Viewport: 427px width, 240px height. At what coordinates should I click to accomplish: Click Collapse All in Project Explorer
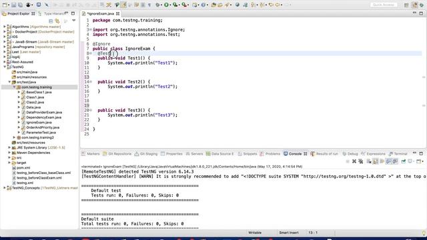point(51,21)
